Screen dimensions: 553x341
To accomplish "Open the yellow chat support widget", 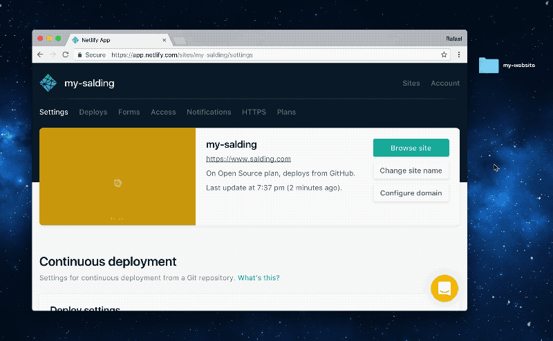I will pyautogui.click(x=444, y=288).
